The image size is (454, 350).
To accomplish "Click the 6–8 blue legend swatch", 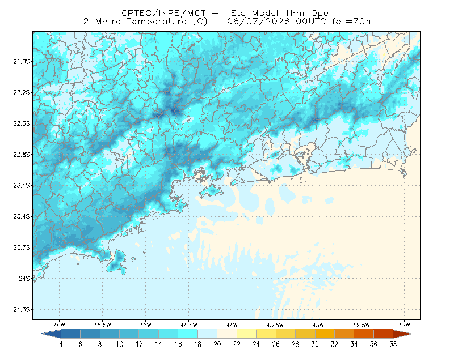I will pyautogui.click(x=90, y=334).
